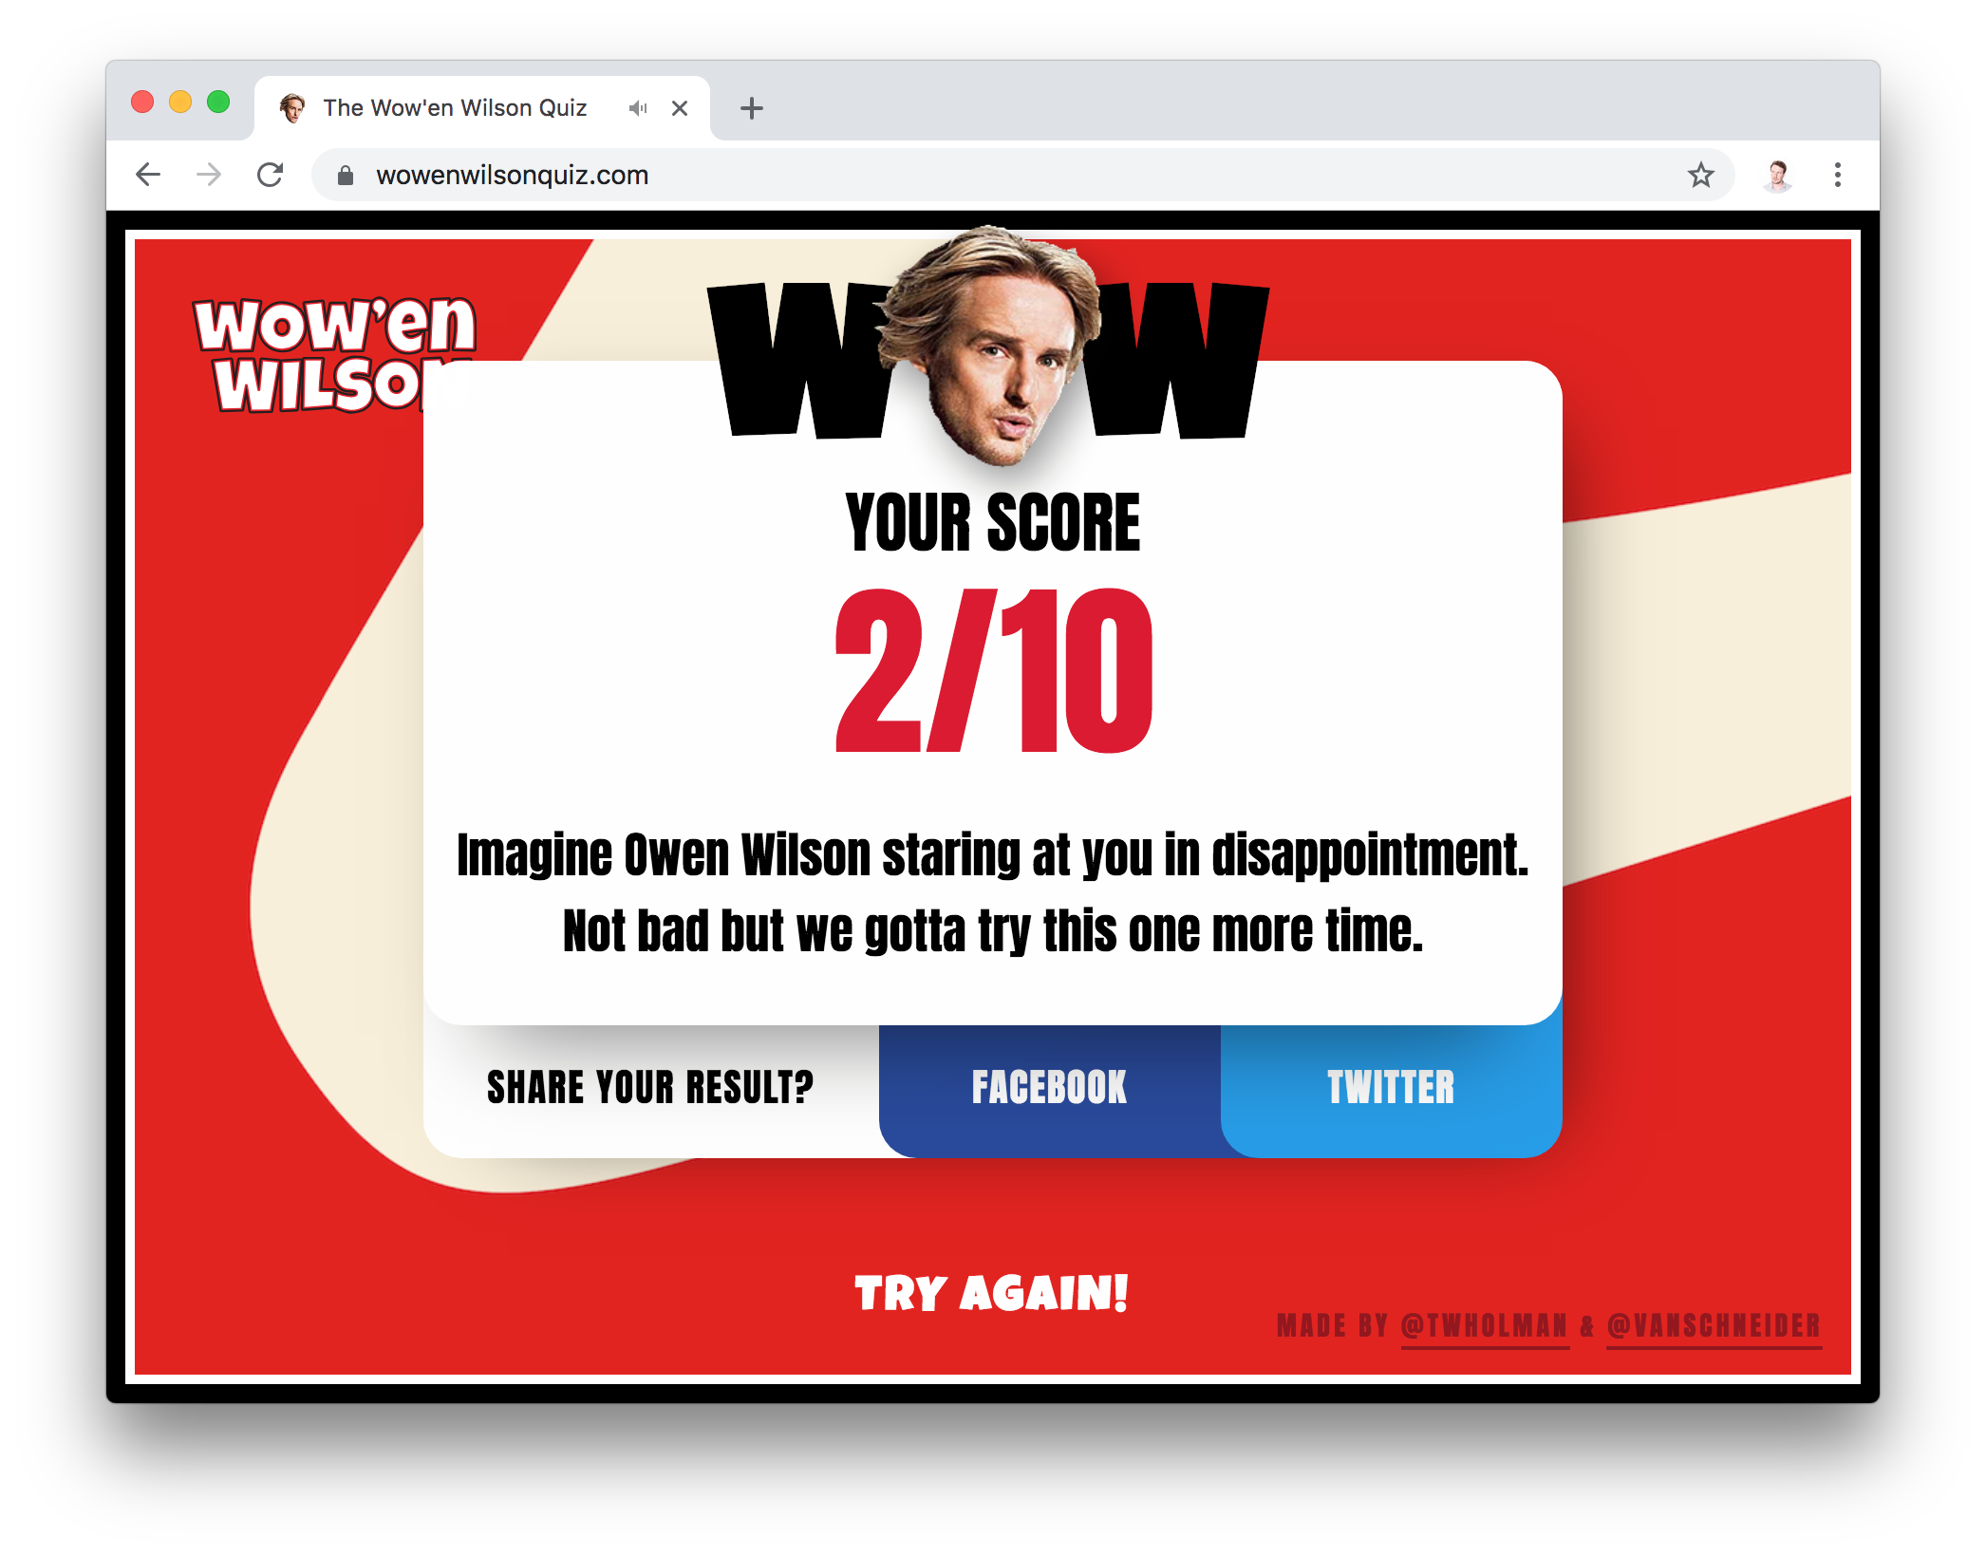The width and height of the screenshot is (1986, 1555).
Task: Open the @vanschneider credit link
Action: point(1714,1326)
